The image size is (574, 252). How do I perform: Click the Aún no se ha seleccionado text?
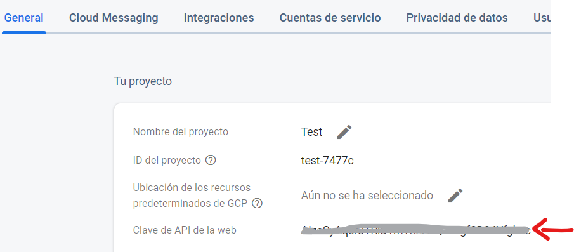point(367,196)
